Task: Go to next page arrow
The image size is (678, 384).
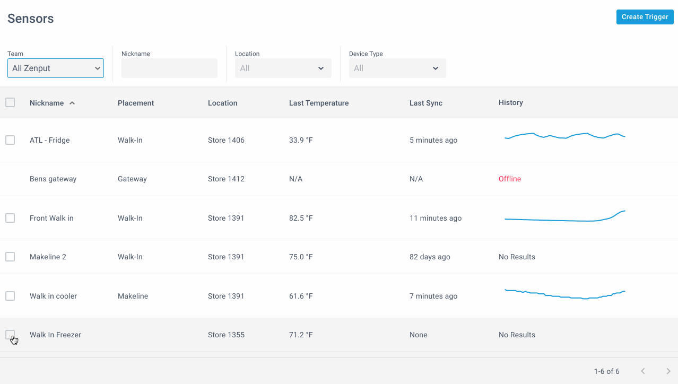Action: click(x=668, y=371)
